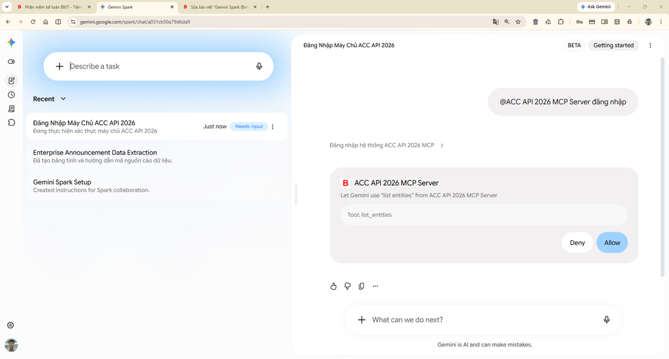The height and width of the screenshot is (359, 669).
Task: Click the Getting started button
Action: [613, 45]
